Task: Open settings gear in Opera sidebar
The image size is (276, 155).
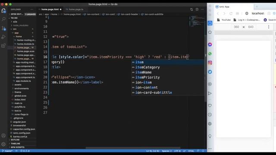Action: [210, 124]
